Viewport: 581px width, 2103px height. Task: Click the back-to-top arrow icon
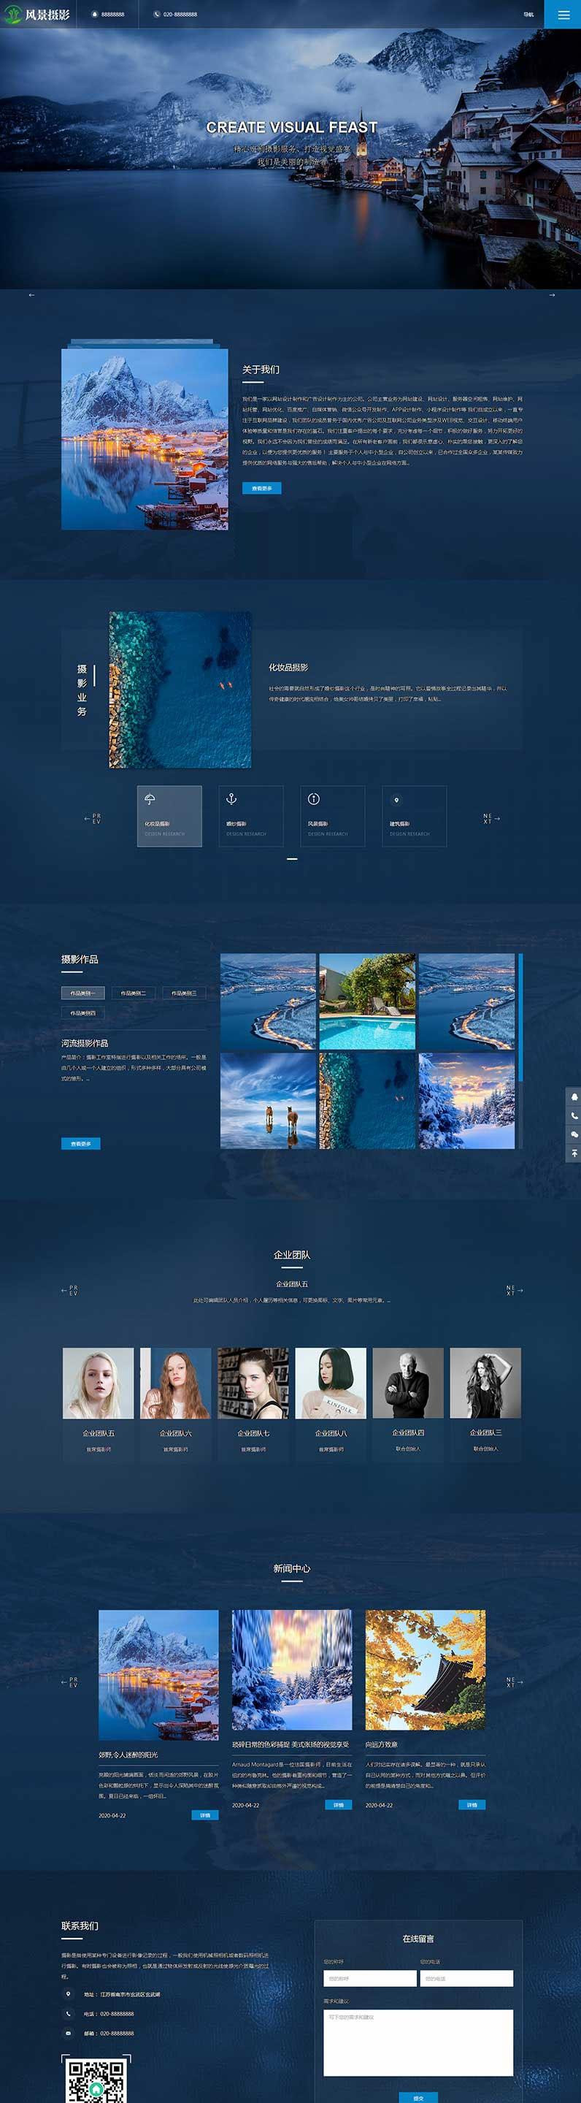574,1153
